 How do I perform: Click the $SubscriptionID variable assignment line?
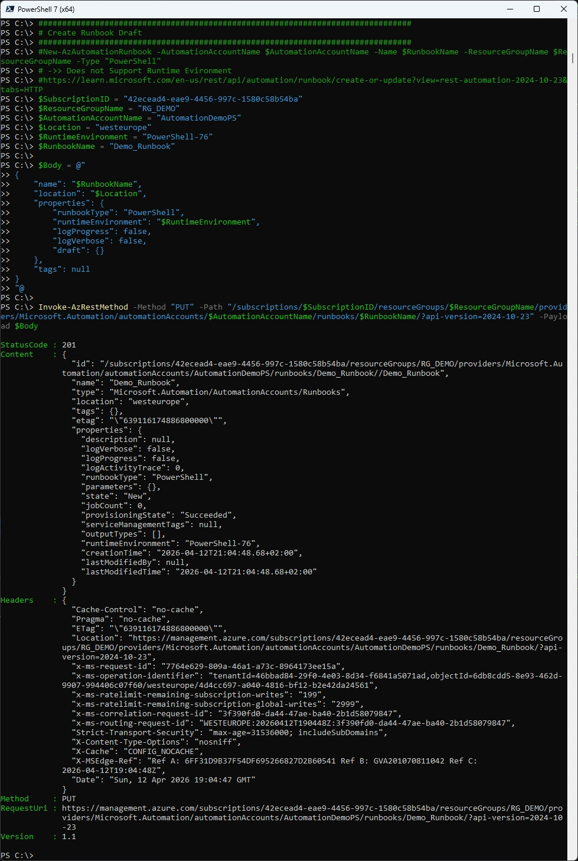170,99
